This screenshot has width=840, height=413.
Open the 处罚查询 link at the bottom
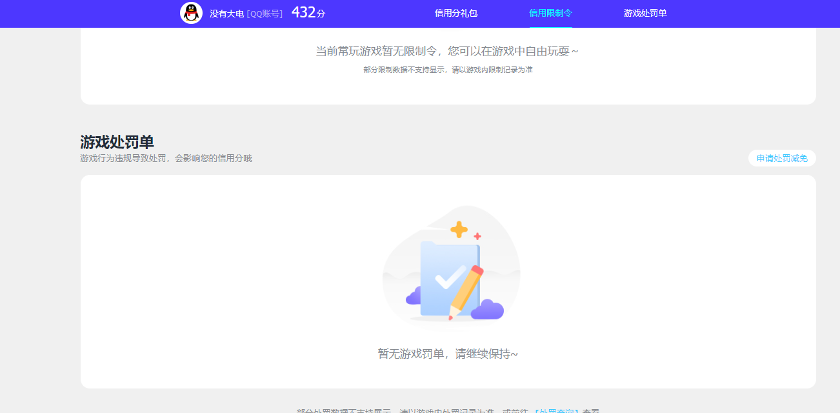559,409
